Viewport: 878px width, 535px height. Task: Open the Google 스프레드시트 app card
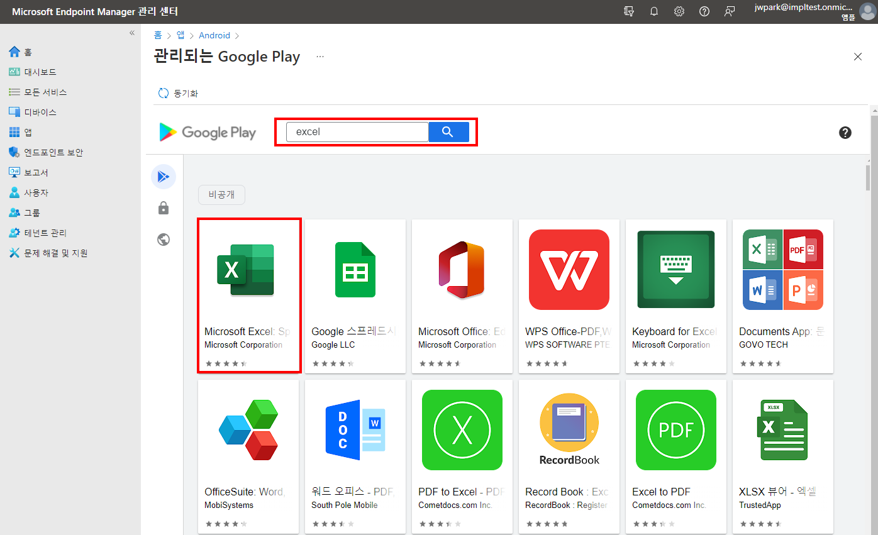pos(355,295)
